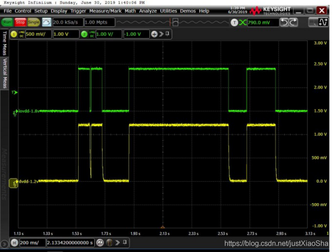
Task: Click the memory bar position indicator
Action: [175, 22]
